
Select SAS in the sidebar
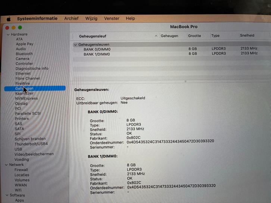coord(19,124)
